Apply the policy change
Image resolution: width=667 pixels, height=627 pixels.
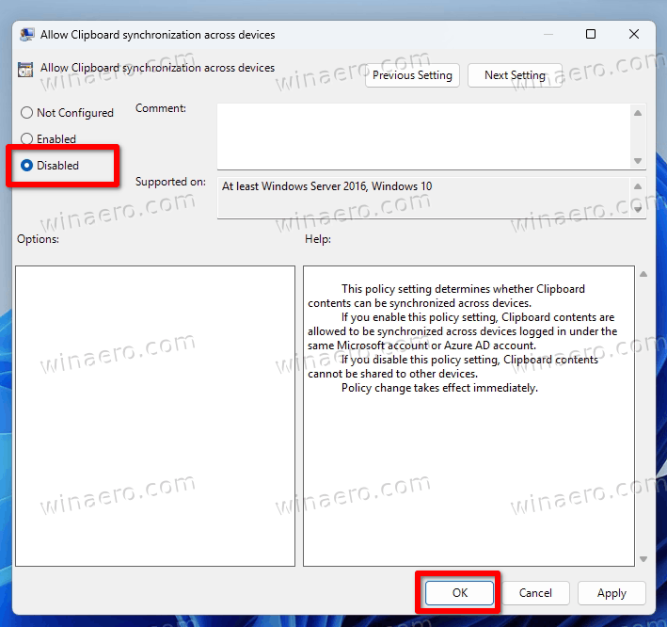pos(611,592)
